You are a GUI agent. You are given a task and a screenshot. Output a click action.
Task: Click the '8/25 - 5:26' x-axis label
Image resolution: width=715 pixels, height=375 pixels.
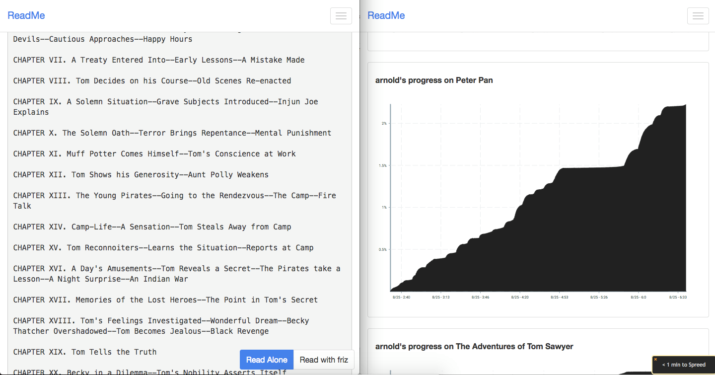tap(599, 297)
